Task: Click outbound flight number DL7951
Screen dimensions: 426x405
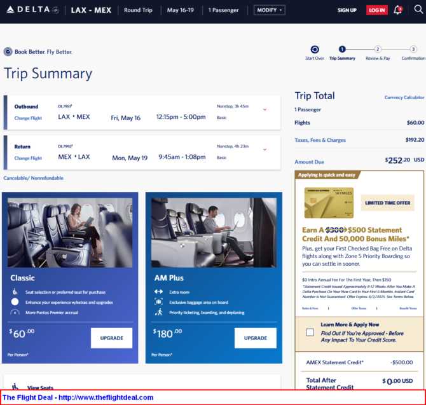Action: [65, 106]
